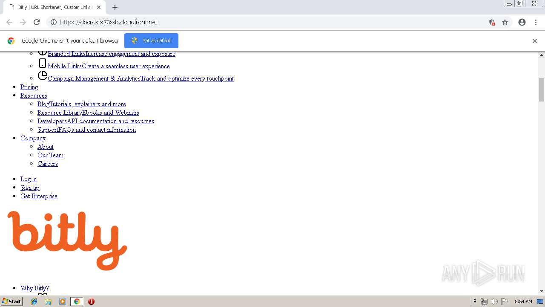
Task: Click the red security icon in taskbar
Action: (91, 301)
